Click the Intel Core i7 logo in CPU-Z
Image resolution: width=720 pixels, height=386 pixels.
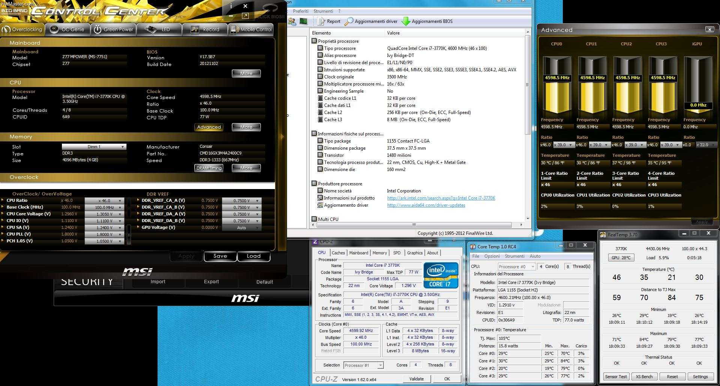(x=441, y=275)
